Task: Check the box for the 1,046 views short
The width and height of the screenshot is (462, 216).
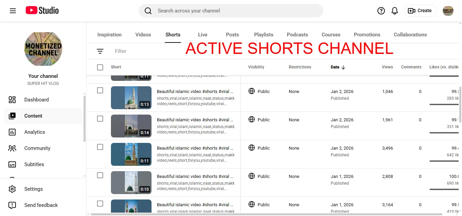Action: click(100, 90)
